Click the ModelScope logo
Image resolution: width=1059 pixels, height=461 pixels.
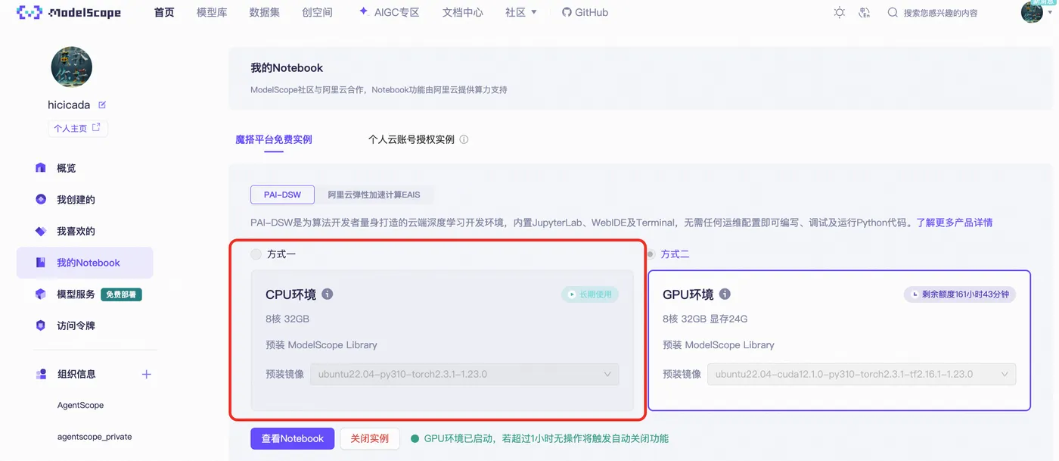coord(69,12)
